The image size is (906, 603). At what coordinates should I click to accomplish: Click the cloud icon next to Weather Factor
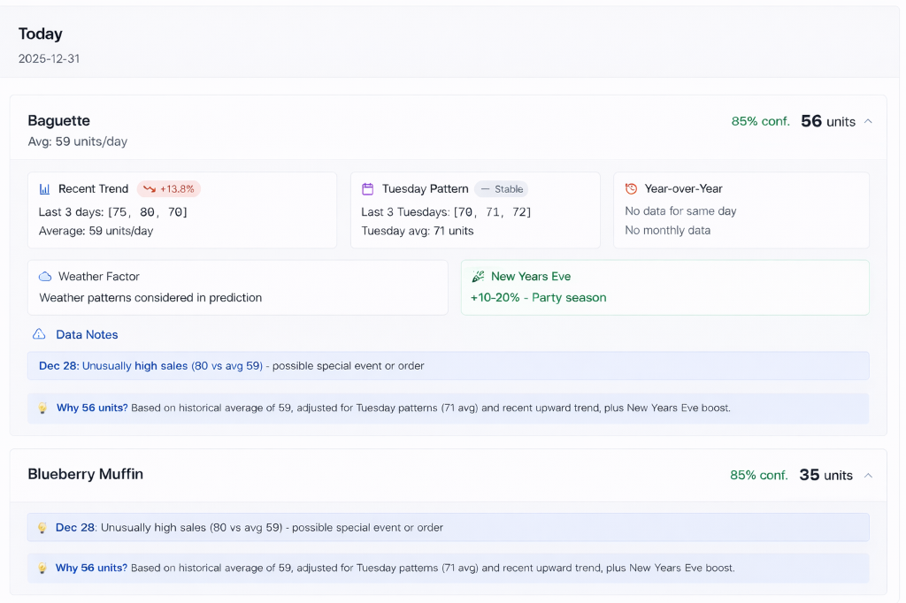46,277
